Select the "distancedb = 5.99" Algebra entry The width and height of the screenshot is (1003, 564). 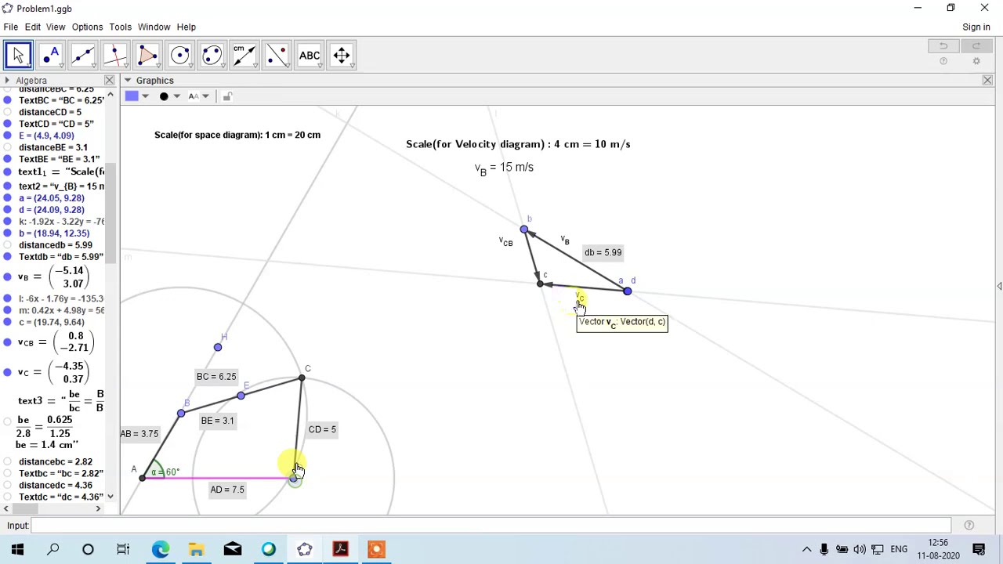coord(55,245)
